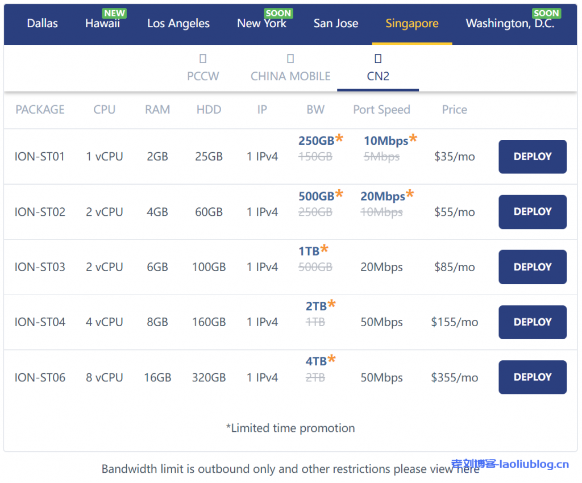Select the San Jose tab
The image size is (582, 483).
pos(336,24)
